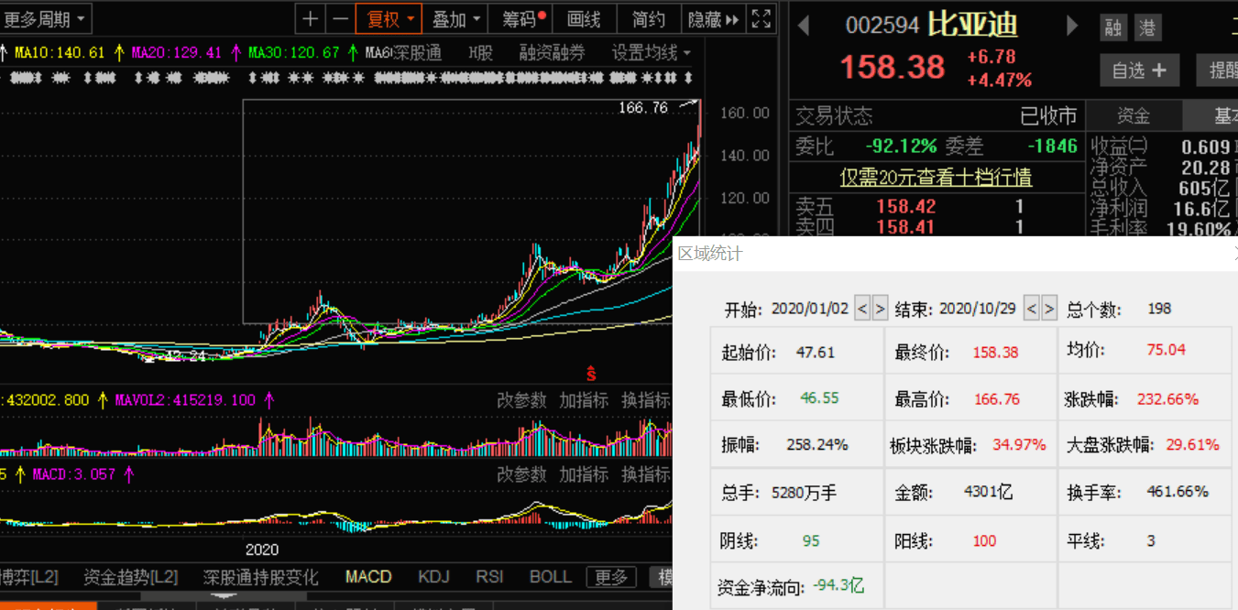Add stock to watchlist via 自选 +
The image size is (1238, 610).
tap(1139, 70)
